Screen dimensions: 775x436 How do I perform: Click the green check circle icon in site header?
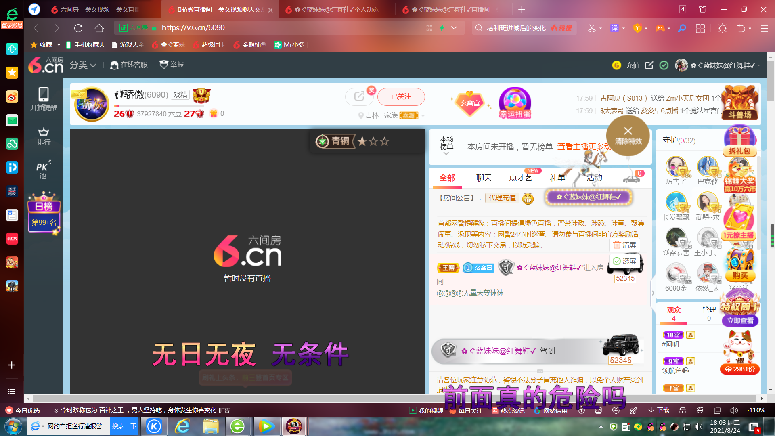(664, 65)
